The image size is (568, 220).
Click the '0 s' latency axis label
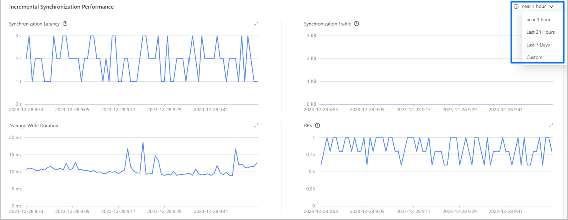18,104
